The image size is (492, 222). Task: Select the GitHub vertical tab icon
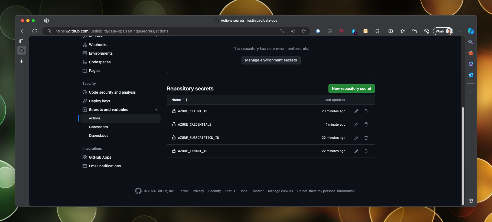pyautogui.click(x=22, y=50)
